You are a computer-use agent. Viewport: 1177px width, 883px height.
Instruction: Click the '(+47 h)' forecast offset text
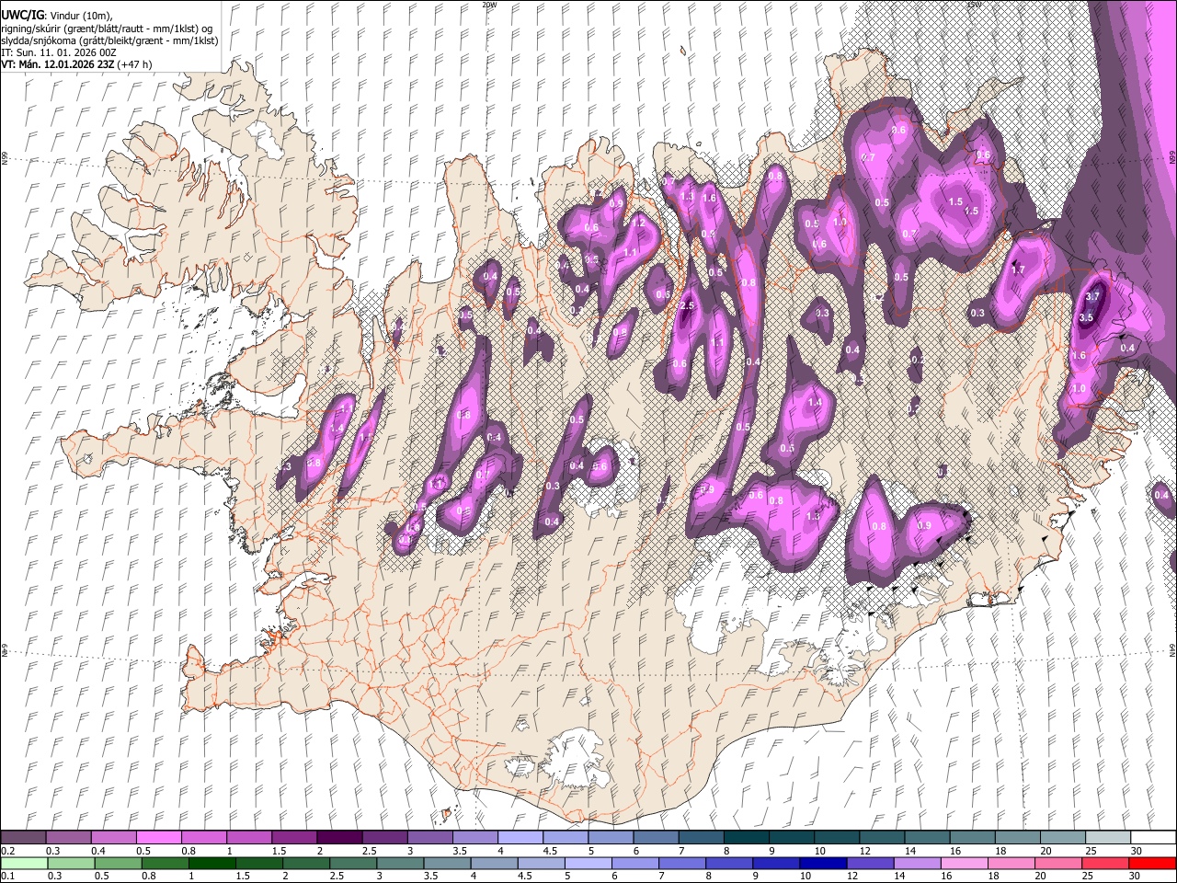point(134,64)
